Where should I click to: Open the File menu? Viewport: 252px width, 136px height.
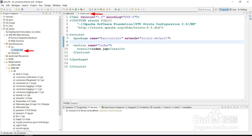pos(3,5)
